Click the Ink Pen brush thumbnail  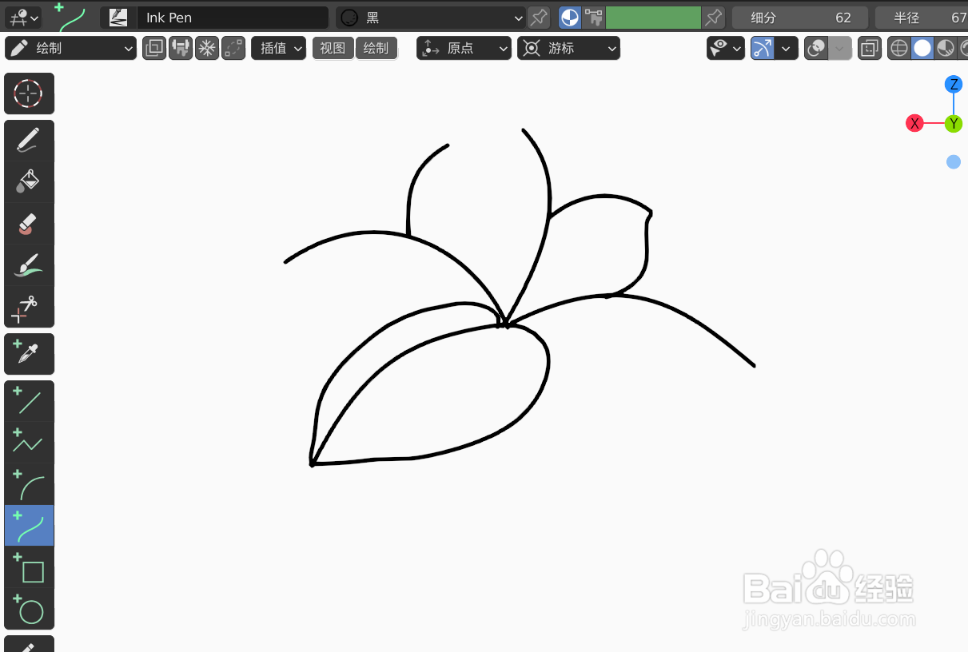[x=118, y=17]
